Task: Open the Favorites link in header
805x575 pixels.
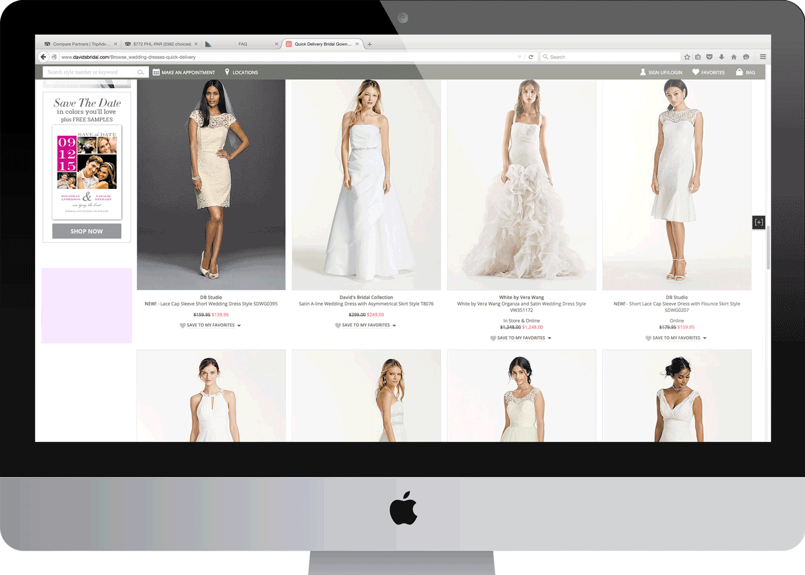Action: point(713,73)
